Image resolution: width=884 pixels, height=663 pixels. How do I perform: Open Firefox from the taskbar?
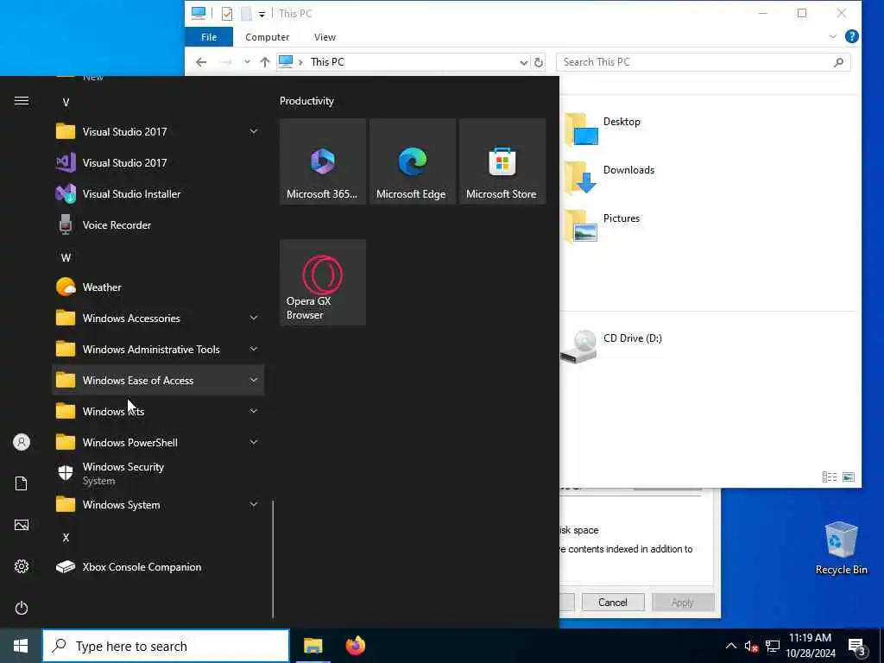pos(355,646)
